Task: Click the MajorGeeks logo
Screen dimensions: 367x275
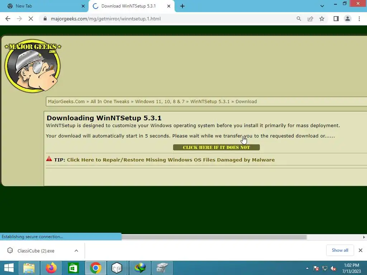Action: 33,66
